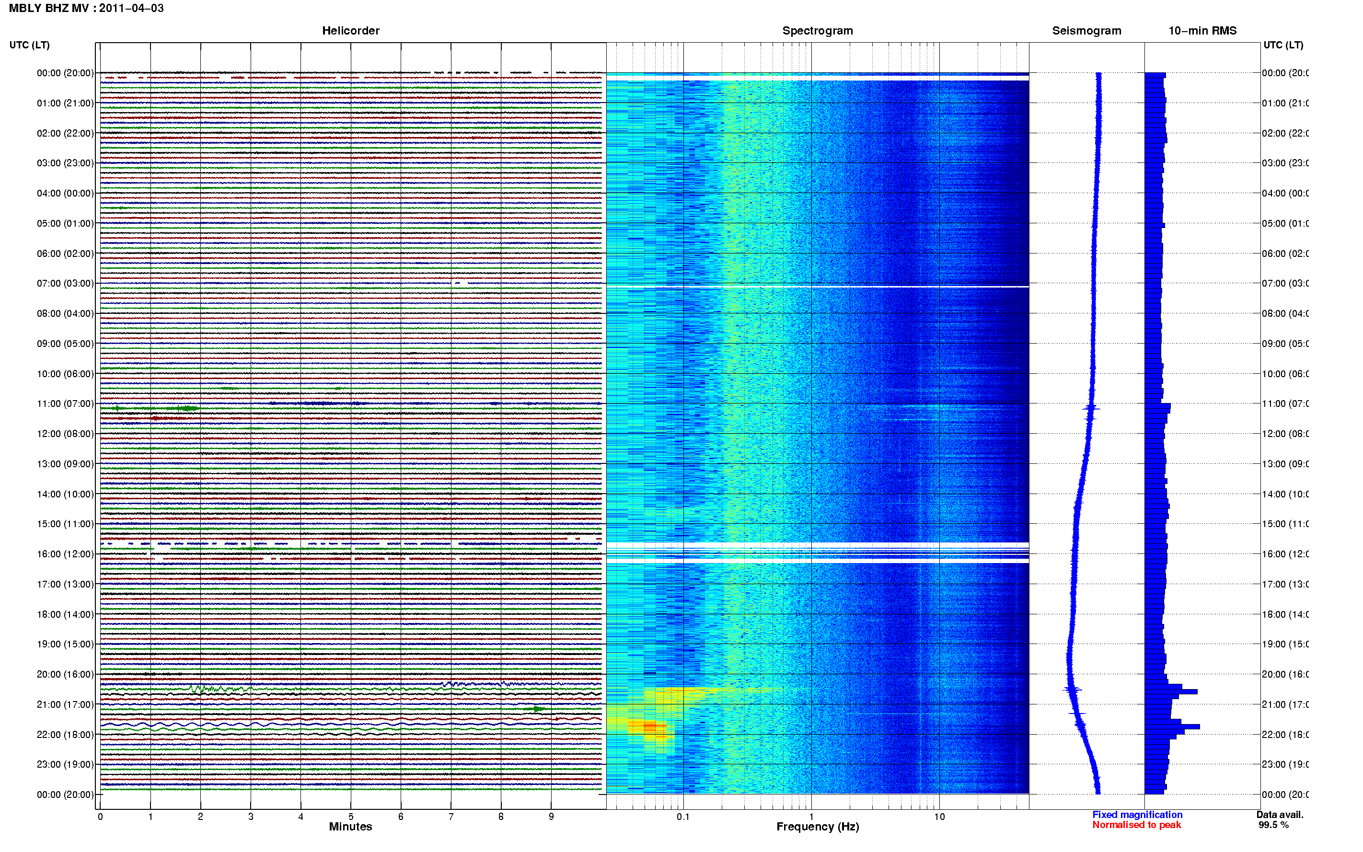Click the left 01:00 (21:00) time label

tap(65, 103)
